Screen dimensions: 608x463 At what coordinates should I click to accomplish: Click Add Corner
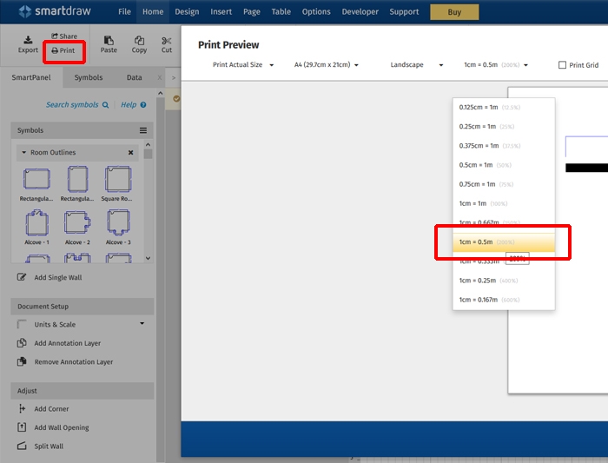click(43, 409)
